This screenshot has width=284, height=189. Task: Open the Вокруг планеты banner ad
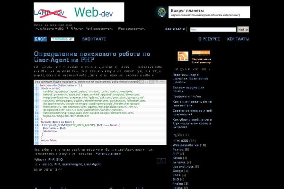(x=209, y=12)
